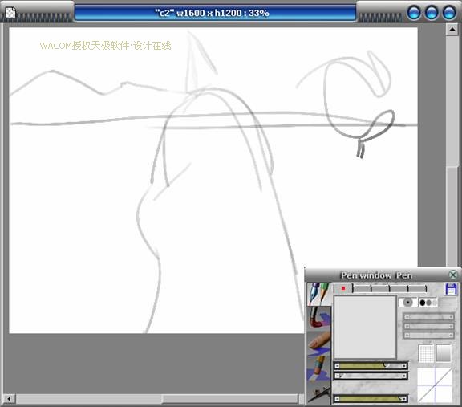This screenshot has height=407, width=462.
Task: Close the Pen window panel
Action: pyautogui.click(x=453, y=275)
